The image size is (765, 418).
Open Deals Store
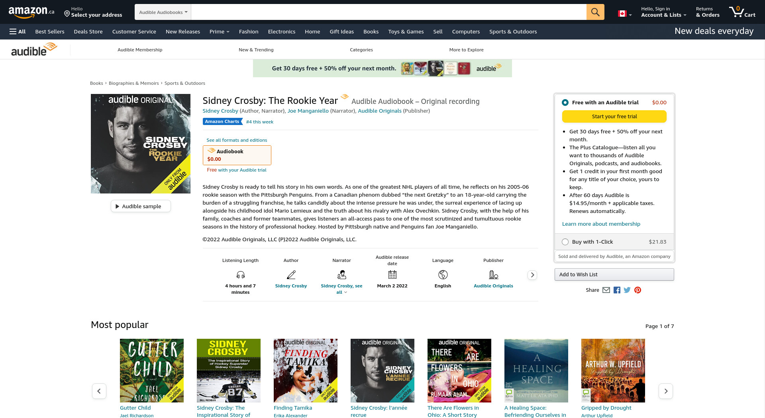point(88,31)
